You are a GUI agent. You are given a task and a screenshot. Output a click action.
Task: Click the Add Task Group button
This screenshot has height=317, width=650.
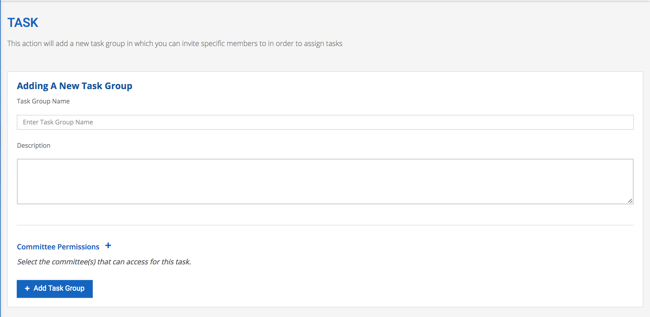tap(55, 289)
